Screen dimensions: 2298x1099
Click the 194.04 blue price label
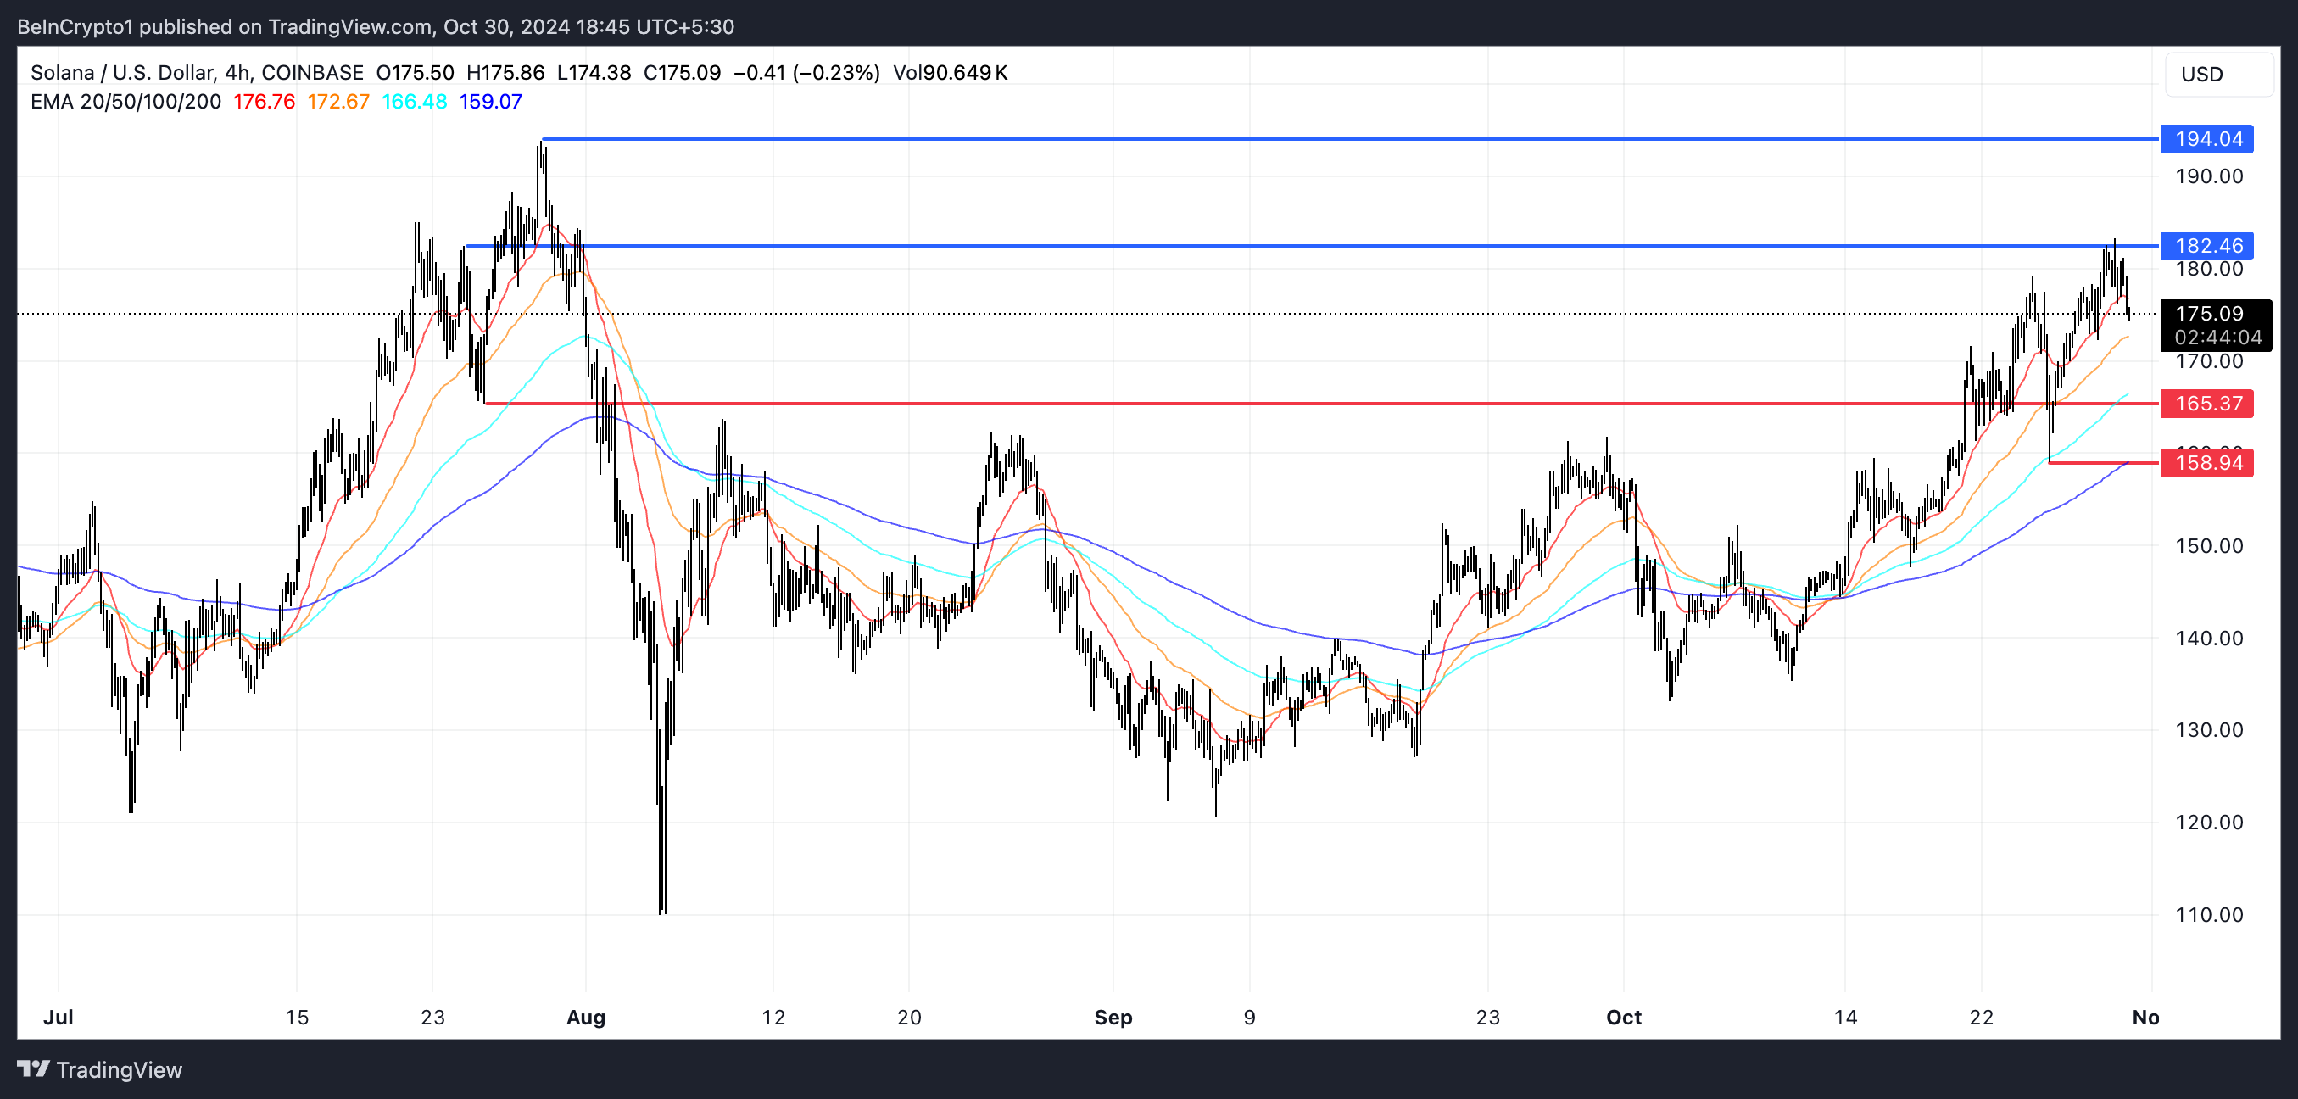2206,139
